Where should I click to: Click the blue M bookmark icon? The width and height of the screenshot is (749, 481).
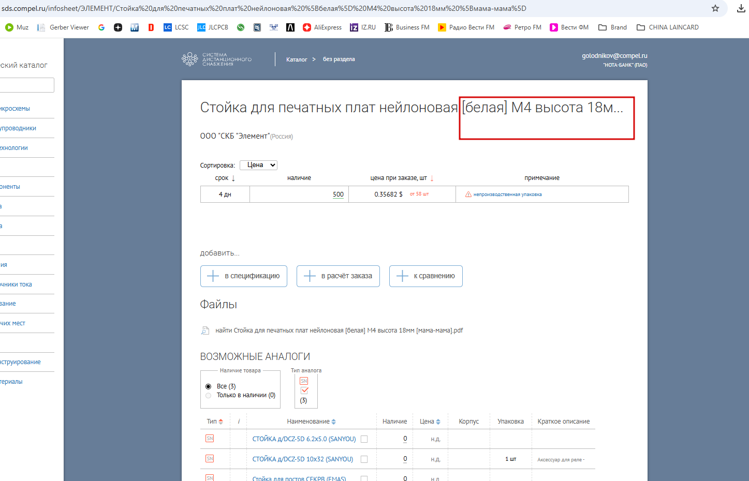[135, 27]
